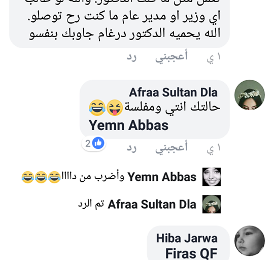274x260 pixels.
Task: Click the blue thumbs-up reaction icon
Action: (98, 143)
